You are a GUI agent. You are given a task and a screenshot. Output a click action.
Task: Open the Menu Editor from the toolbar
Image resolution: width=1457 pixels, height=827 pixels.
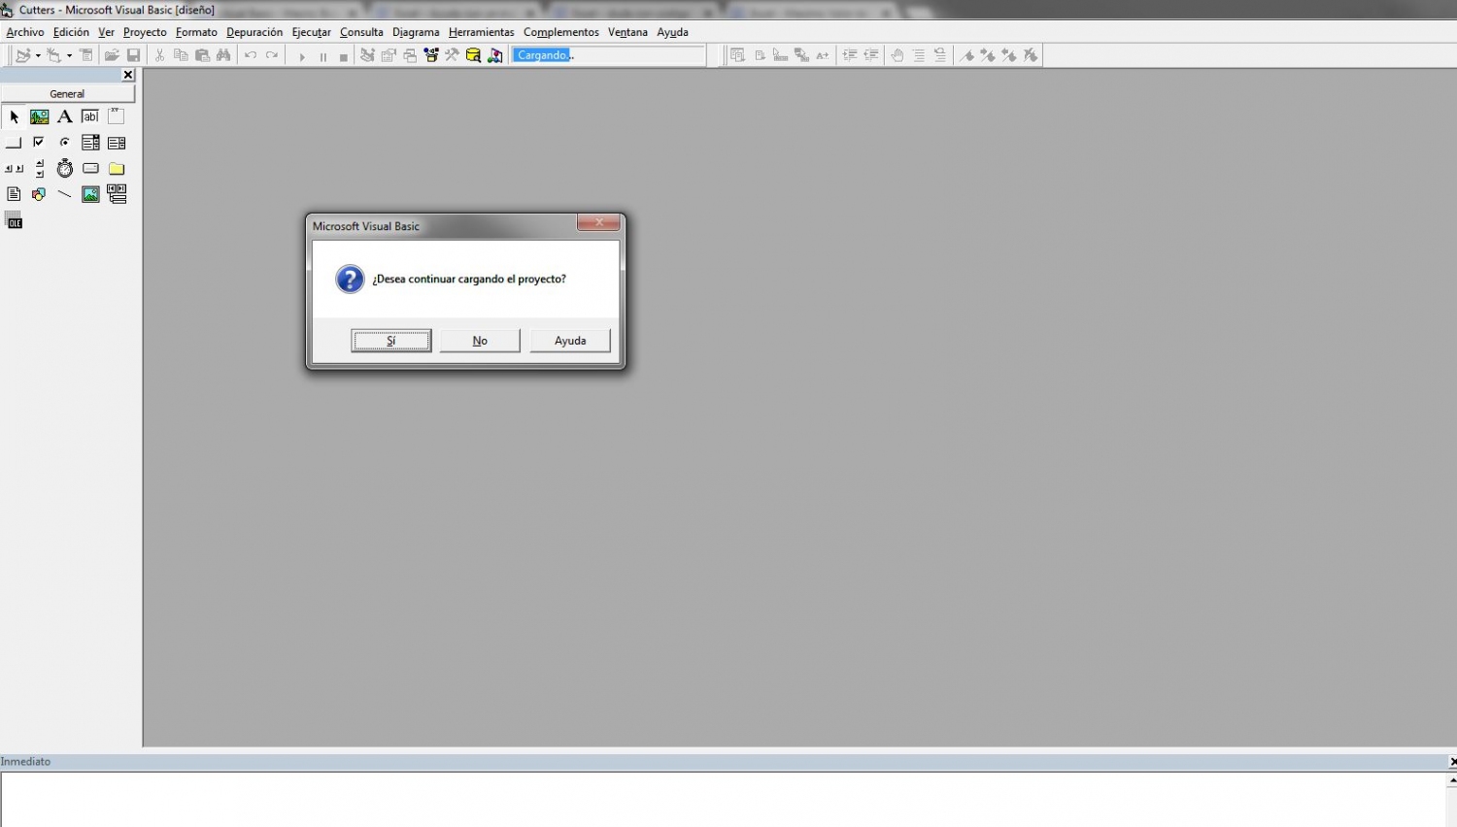click(x=86, y=55)
